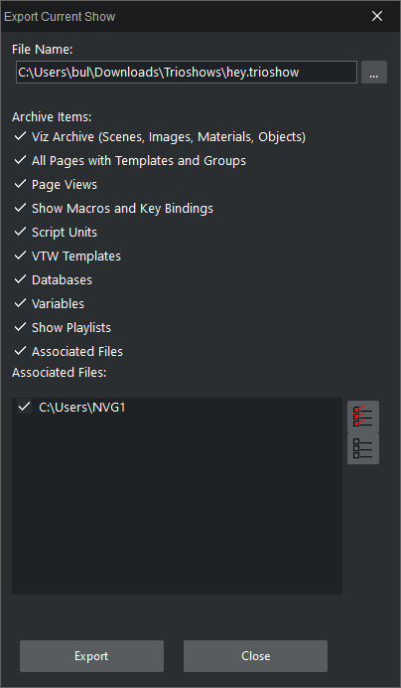Open the file browse ellipsis button
Viewport: 401px width, 688px height.
tap(374, 72)
